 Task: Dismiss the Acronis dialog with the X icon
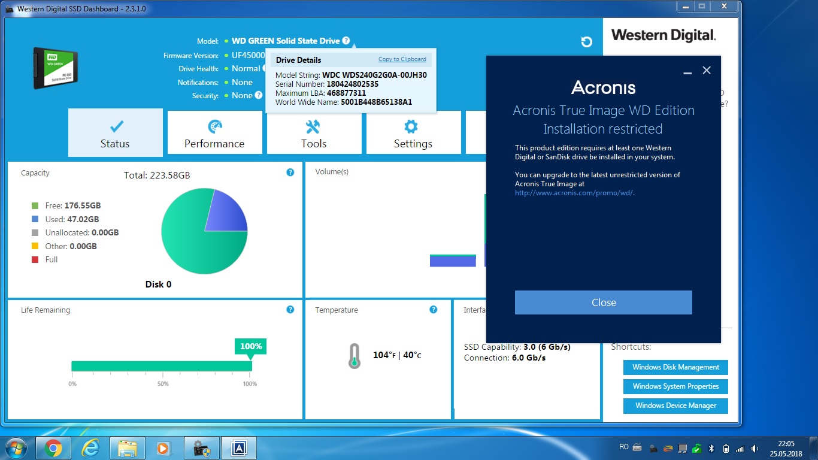707,70
